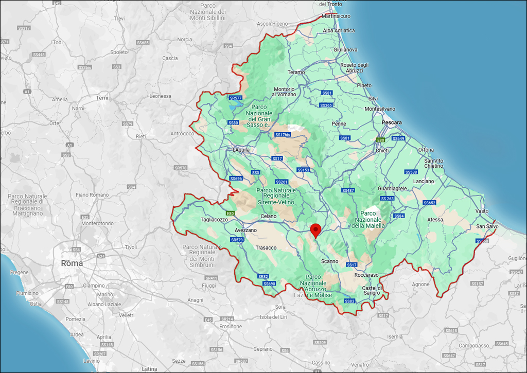Click the red location pin marker
Viewport: 527px width, 373px height.
[316, 231]
